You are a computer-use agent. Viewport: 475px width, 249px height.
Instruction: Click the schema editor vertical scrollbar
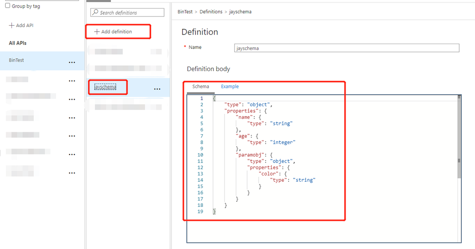pyautogui.click(x=459, y=136)
